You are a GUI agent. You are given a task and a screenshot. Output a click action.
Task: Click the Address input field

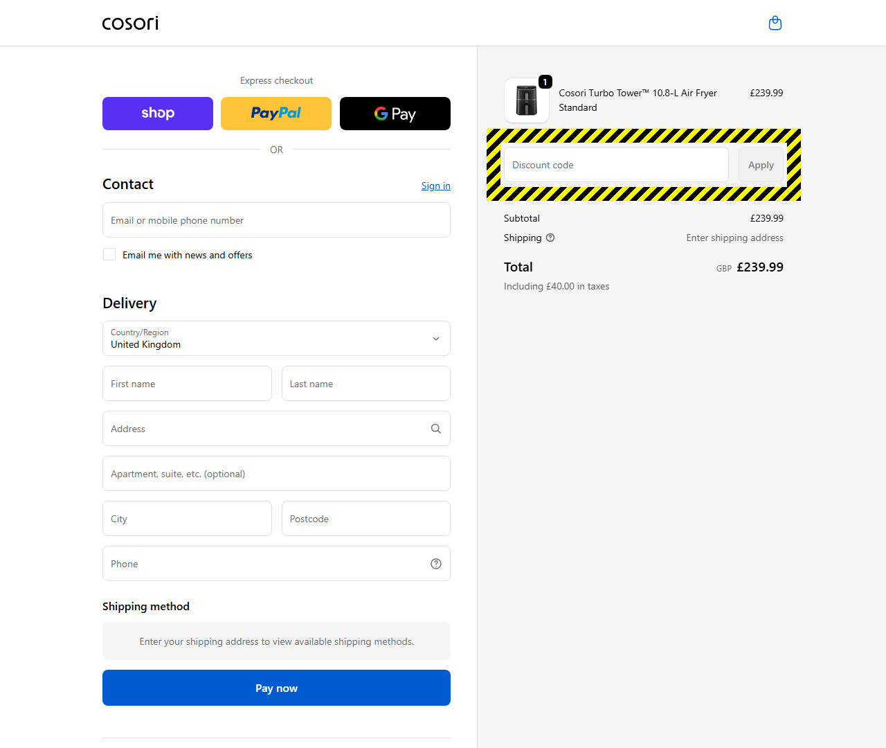(x=263, y=428)
